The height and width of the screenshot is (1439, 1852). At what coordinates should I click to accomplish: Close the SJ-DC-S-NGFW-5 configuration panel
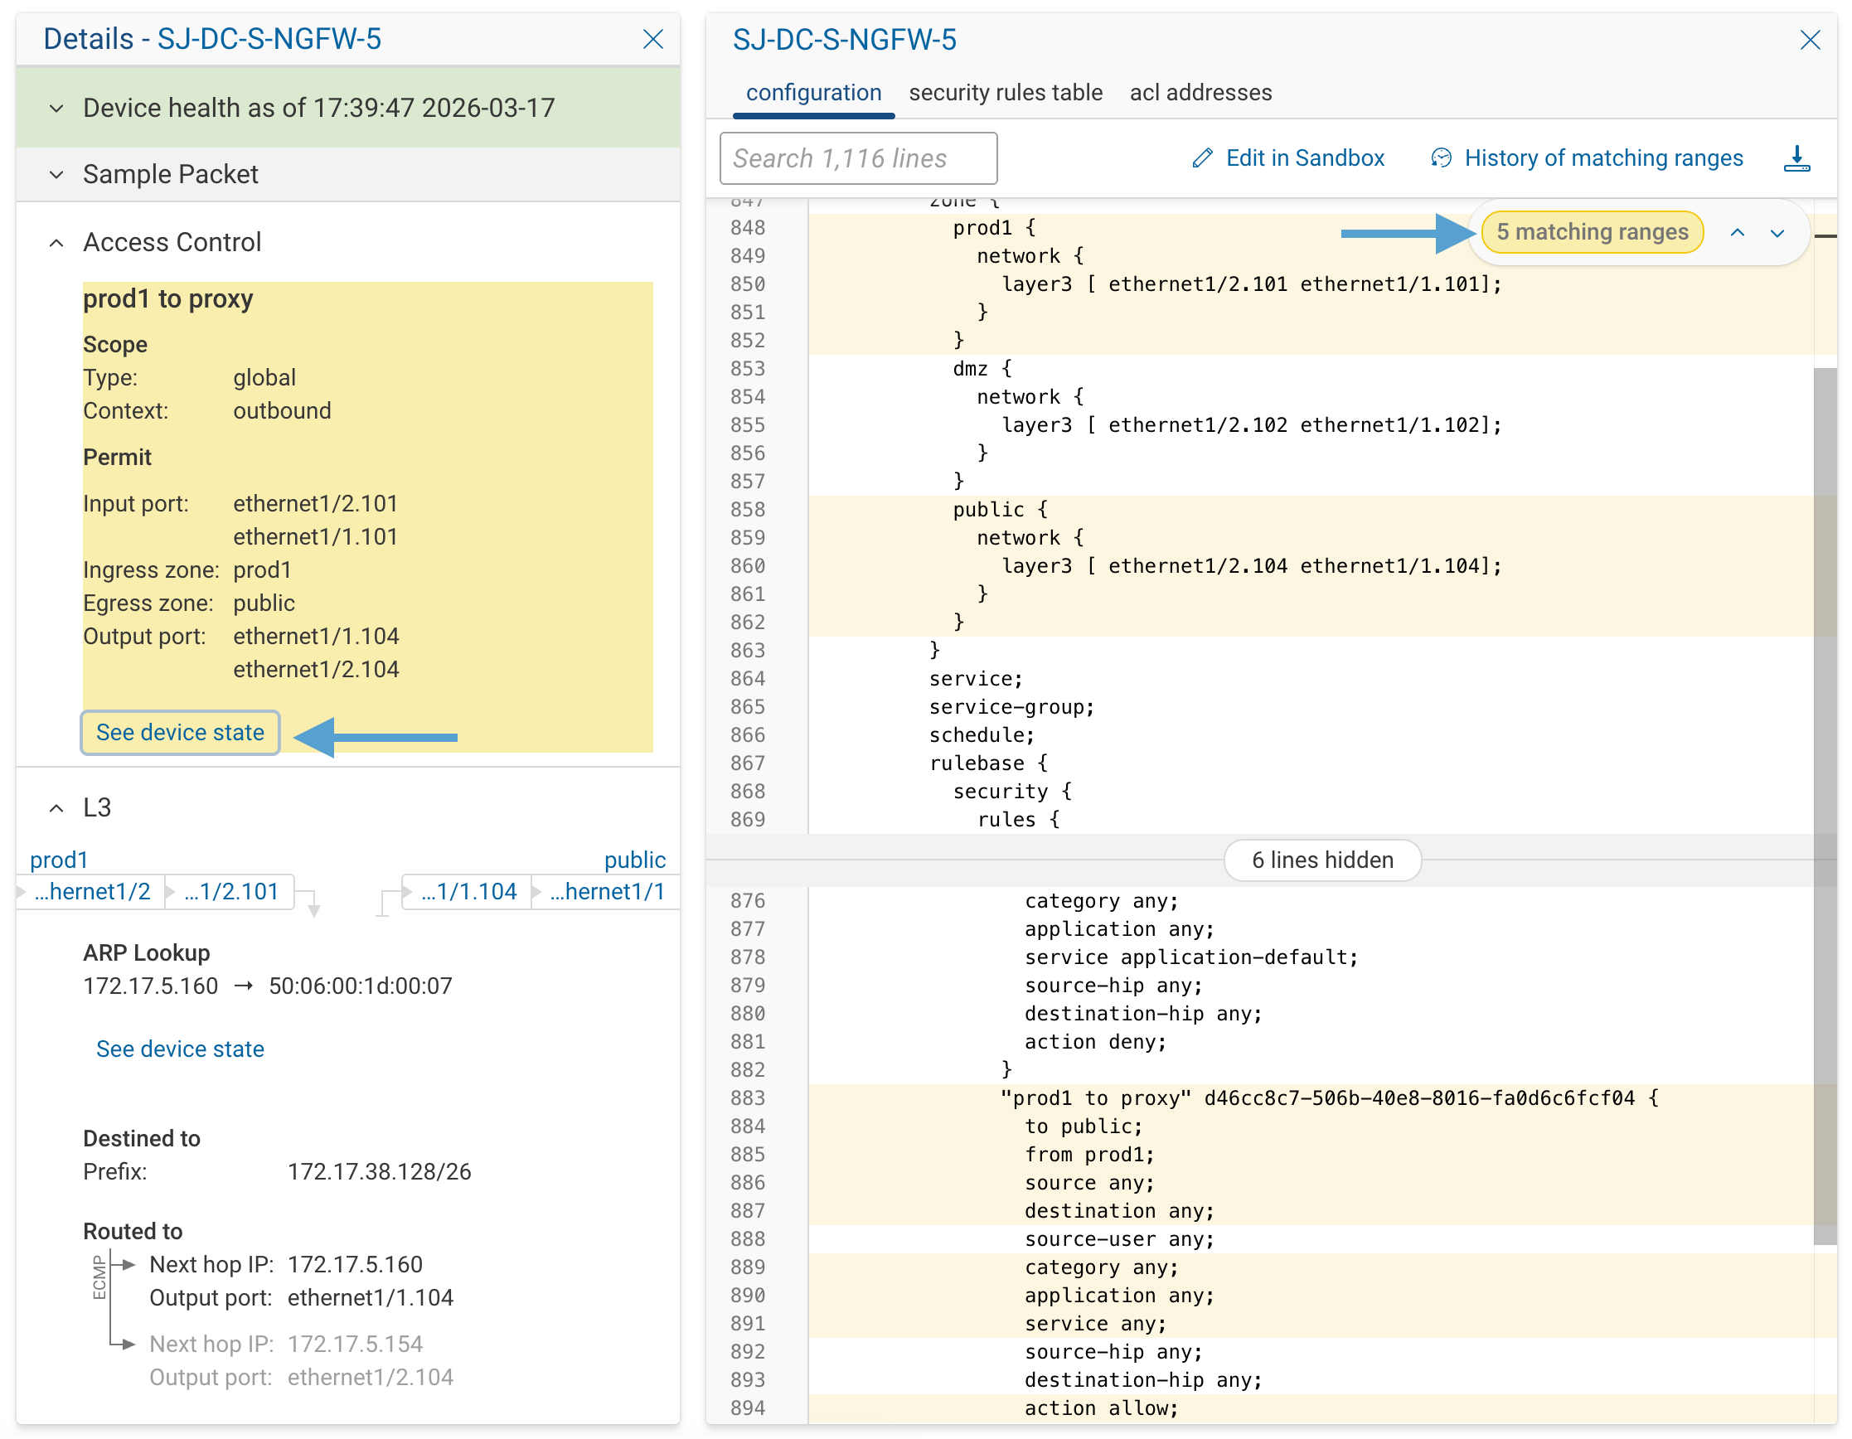coord(1810,40)
